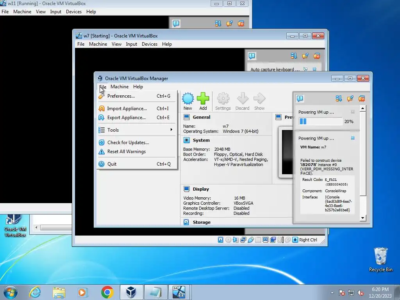
Task: Click display status icon in w7 window
Action: [x=266, y=240]
